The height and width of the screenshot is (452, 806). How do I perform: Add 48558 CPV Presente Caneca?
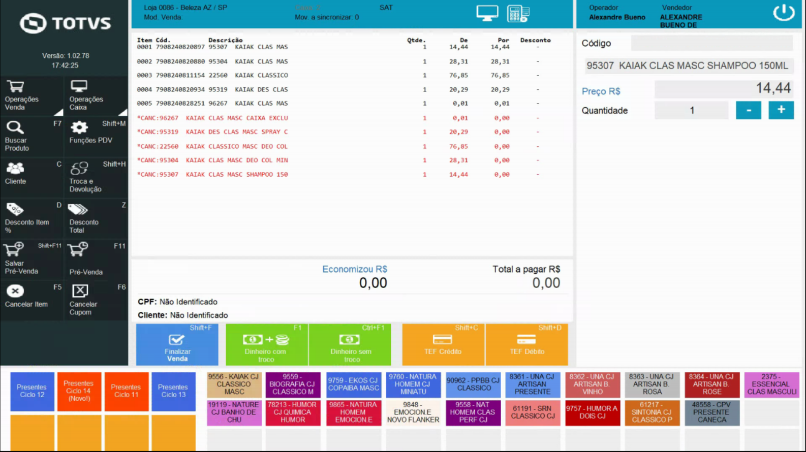point(712,413)
